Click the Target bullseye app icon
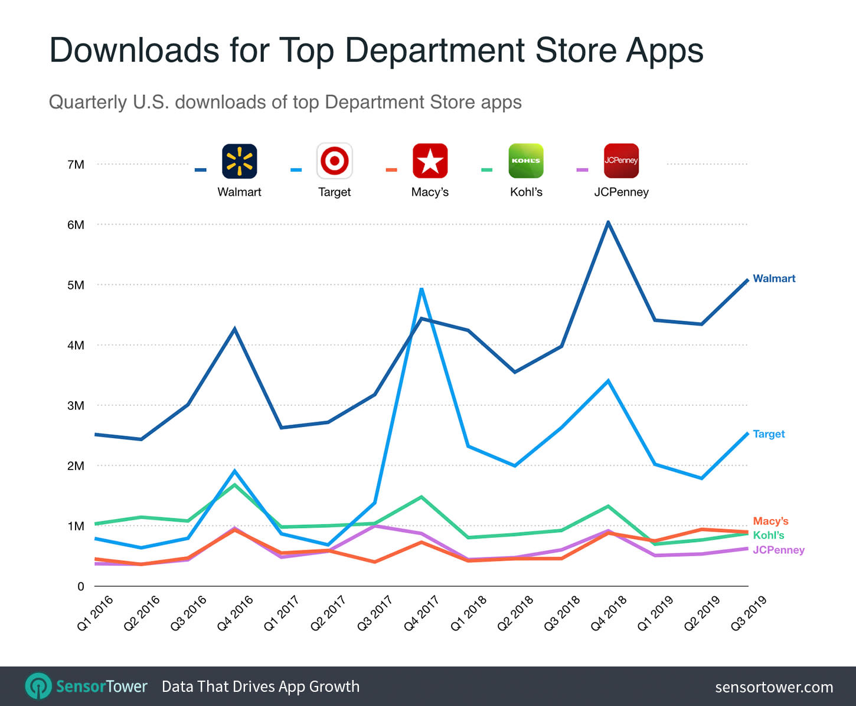The height and width of the screenshot is (706, 856). [x=334, y=160]
